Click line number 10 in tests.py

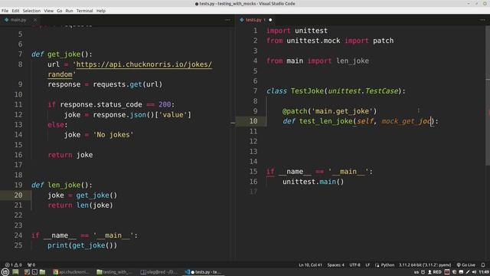pyautogui.click(x=253, y=121)
